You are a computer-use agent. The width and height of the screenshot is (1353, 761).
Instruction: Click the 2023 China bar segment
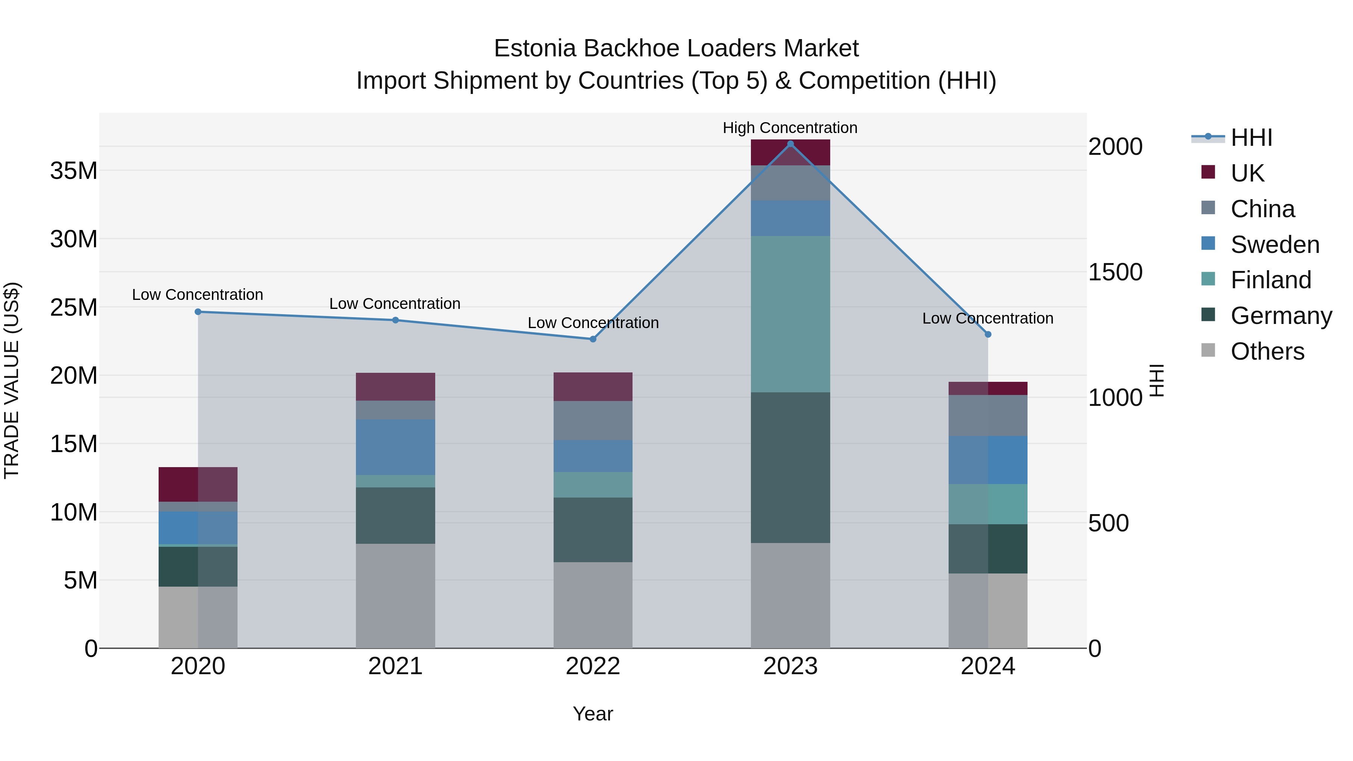click(790, 183)
